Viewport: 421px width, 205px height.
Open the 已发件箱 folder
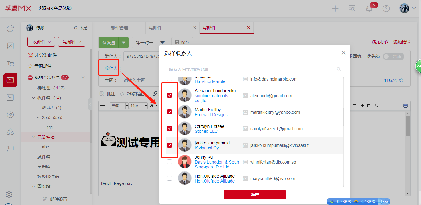tap(46, 137)
